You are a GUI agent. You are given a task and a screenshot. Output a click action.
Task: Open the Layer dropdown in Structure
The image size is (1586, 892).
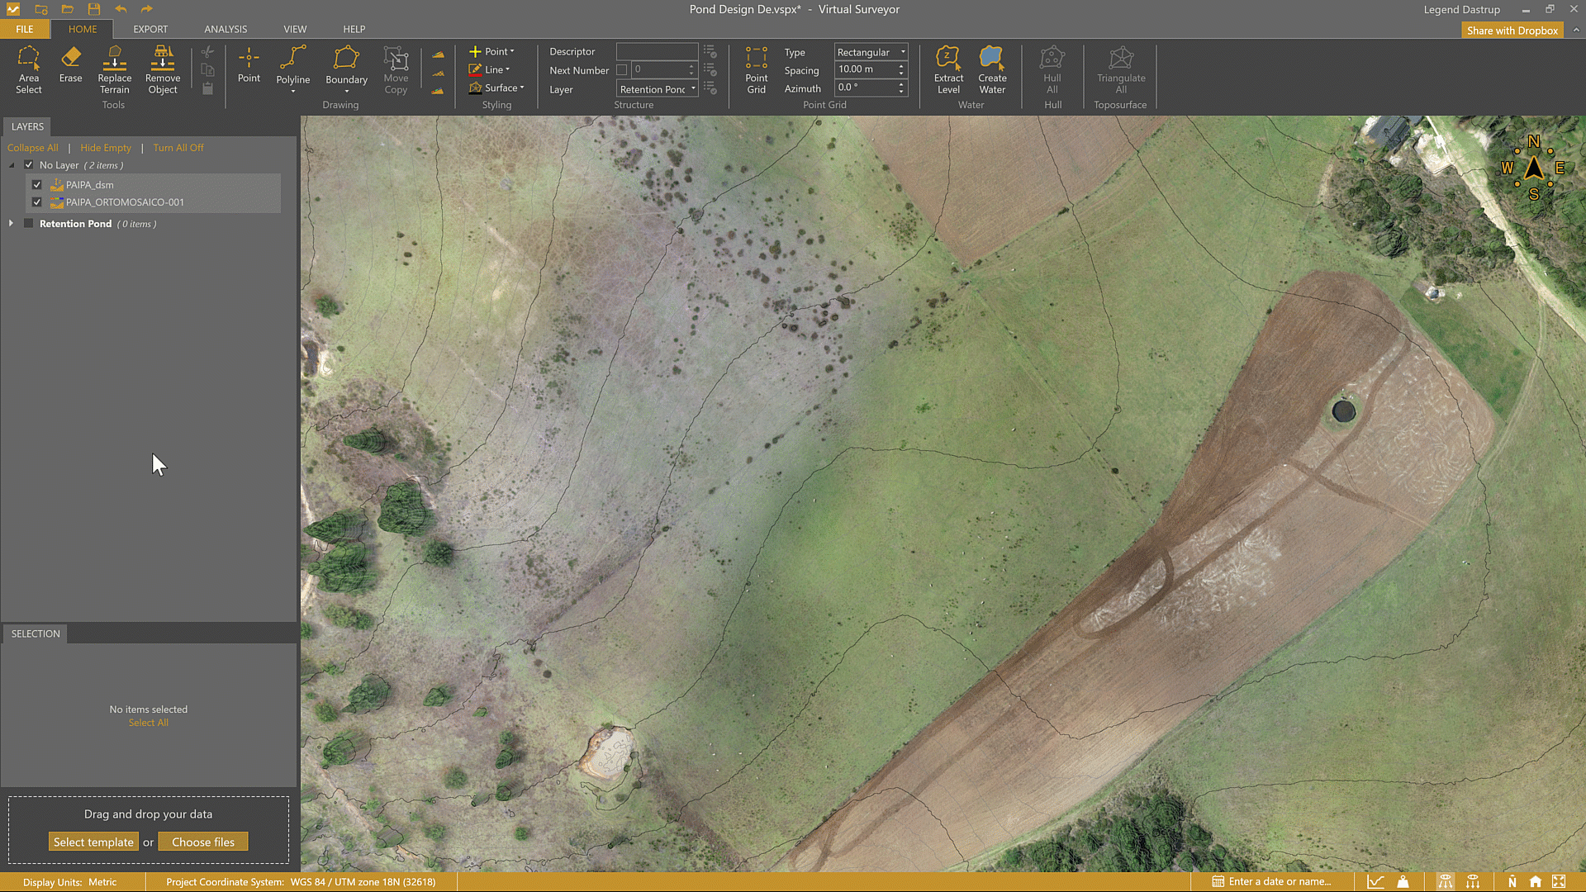[x=658, y=89]
